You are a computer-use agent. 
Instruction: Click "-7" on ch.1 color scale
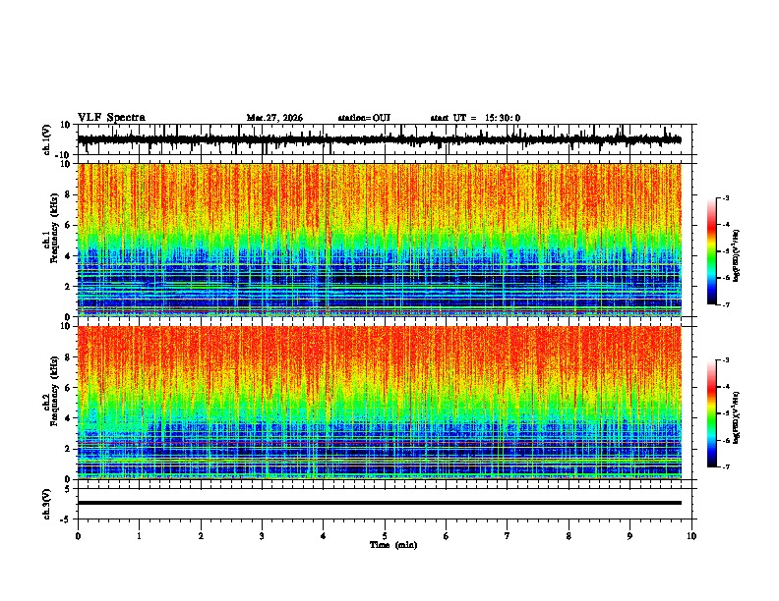coord(726,304)
